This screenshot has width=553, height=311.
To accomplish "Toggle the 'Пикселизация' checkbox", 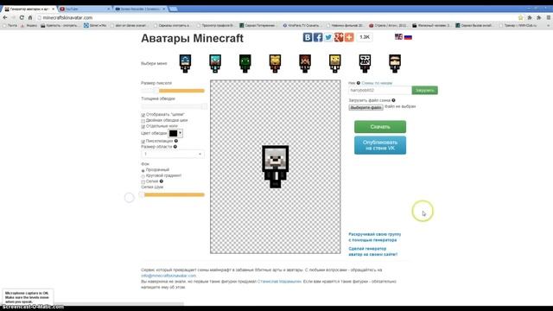I will pos(143,142).
